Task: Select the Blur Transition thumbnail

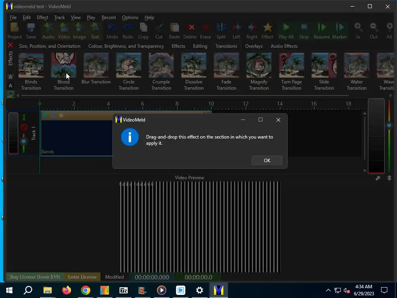Action: coord(96,65)
